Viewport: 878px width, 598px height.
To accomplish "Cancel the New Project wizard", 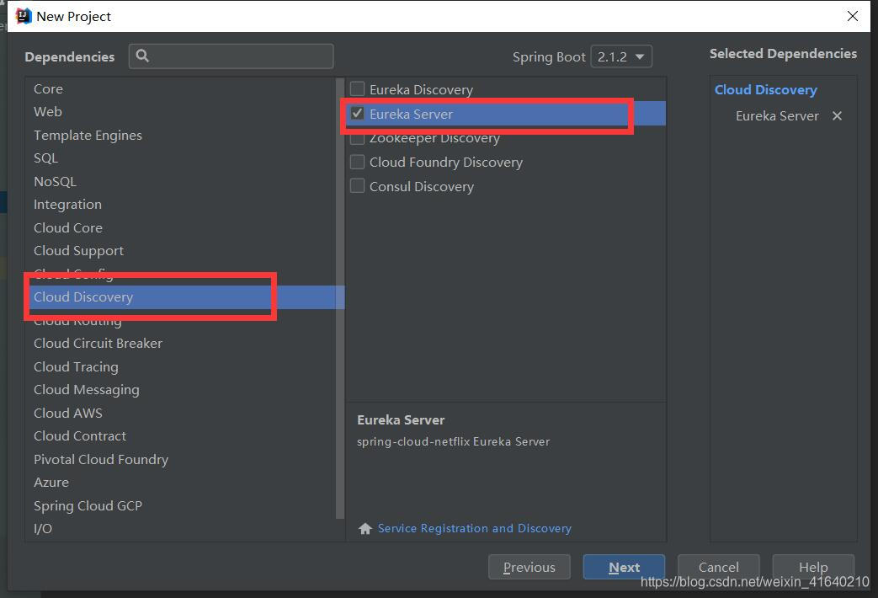I will coord(718,567).
